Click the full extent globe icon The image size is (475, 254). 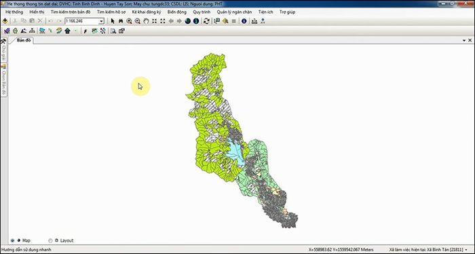tap(188, 21)
